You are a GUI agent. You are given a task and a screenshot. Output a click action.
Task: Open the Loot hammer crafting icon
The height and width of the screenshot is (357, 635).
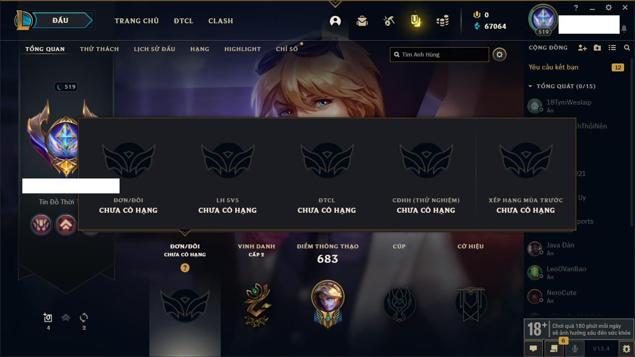tap(389, 21)
